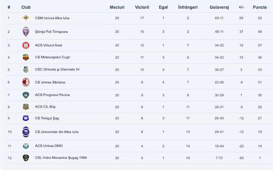Click ACS CIL Blaj club crest

(x=26, y=107)
